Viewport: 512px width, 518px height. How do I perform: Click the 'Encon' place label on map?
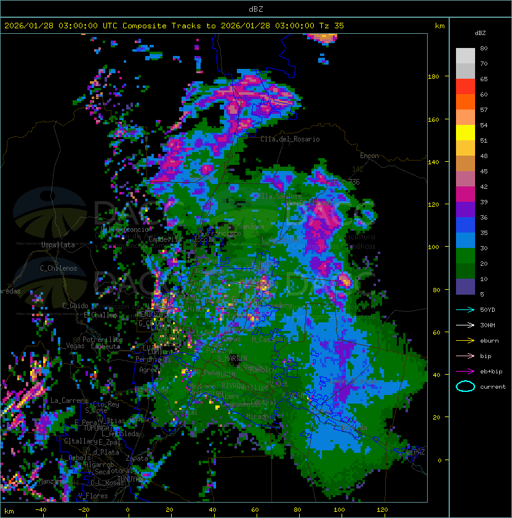[x=369, y=156]
